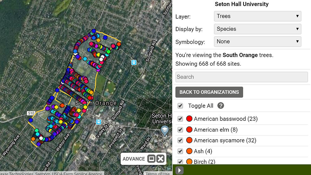The width and height of the screenshot is (311, 175).
Task: Open the Layer dropdown showing Trees
Action: click(257, 16)
